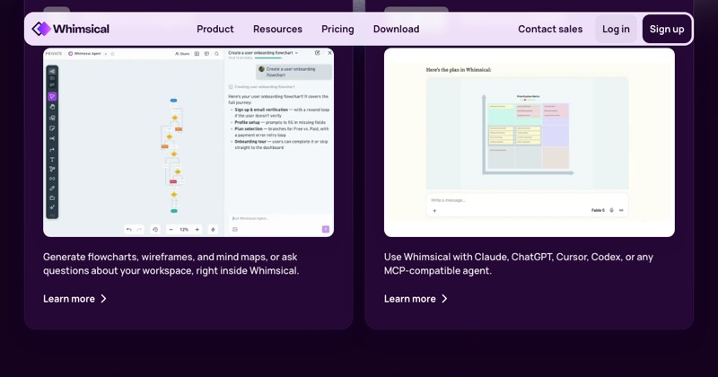Click the purple send button in the agent chat
The height and width of the screenshot is (377, 718).
[326, 229]
